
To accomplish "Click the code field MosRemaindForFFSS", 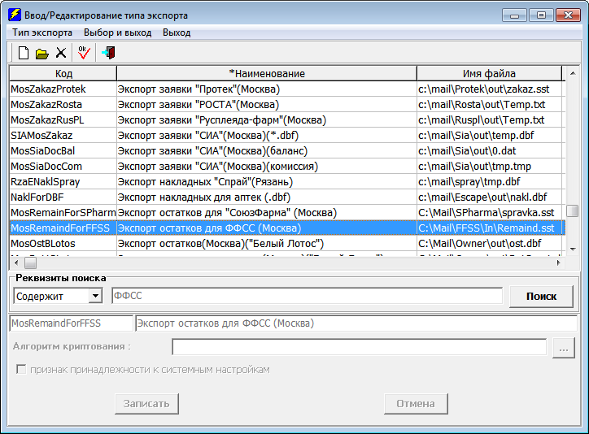I will point(72,323).
